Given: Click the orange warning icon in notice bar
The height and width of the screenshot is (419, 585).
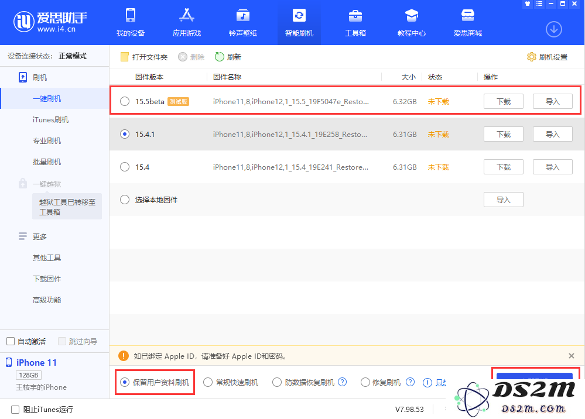Looking at the screenshot, I should click(x=124, y=356).
